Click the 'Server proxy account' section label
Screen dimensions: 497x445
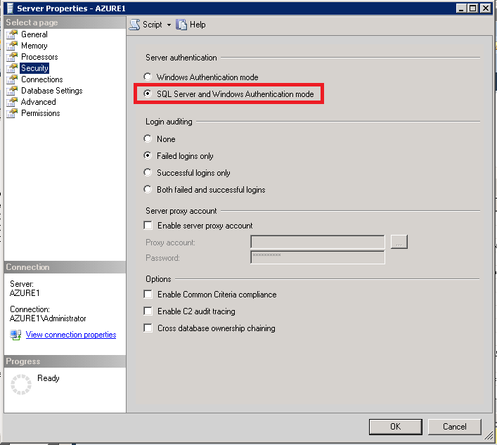(181, 211)
